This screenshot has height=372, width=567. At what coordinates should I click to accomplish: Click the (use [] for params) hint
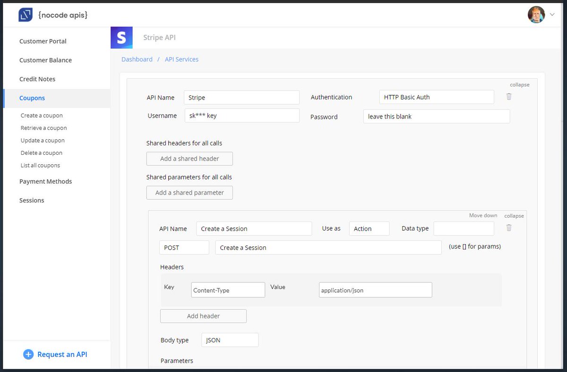click(x=475, y=246)
